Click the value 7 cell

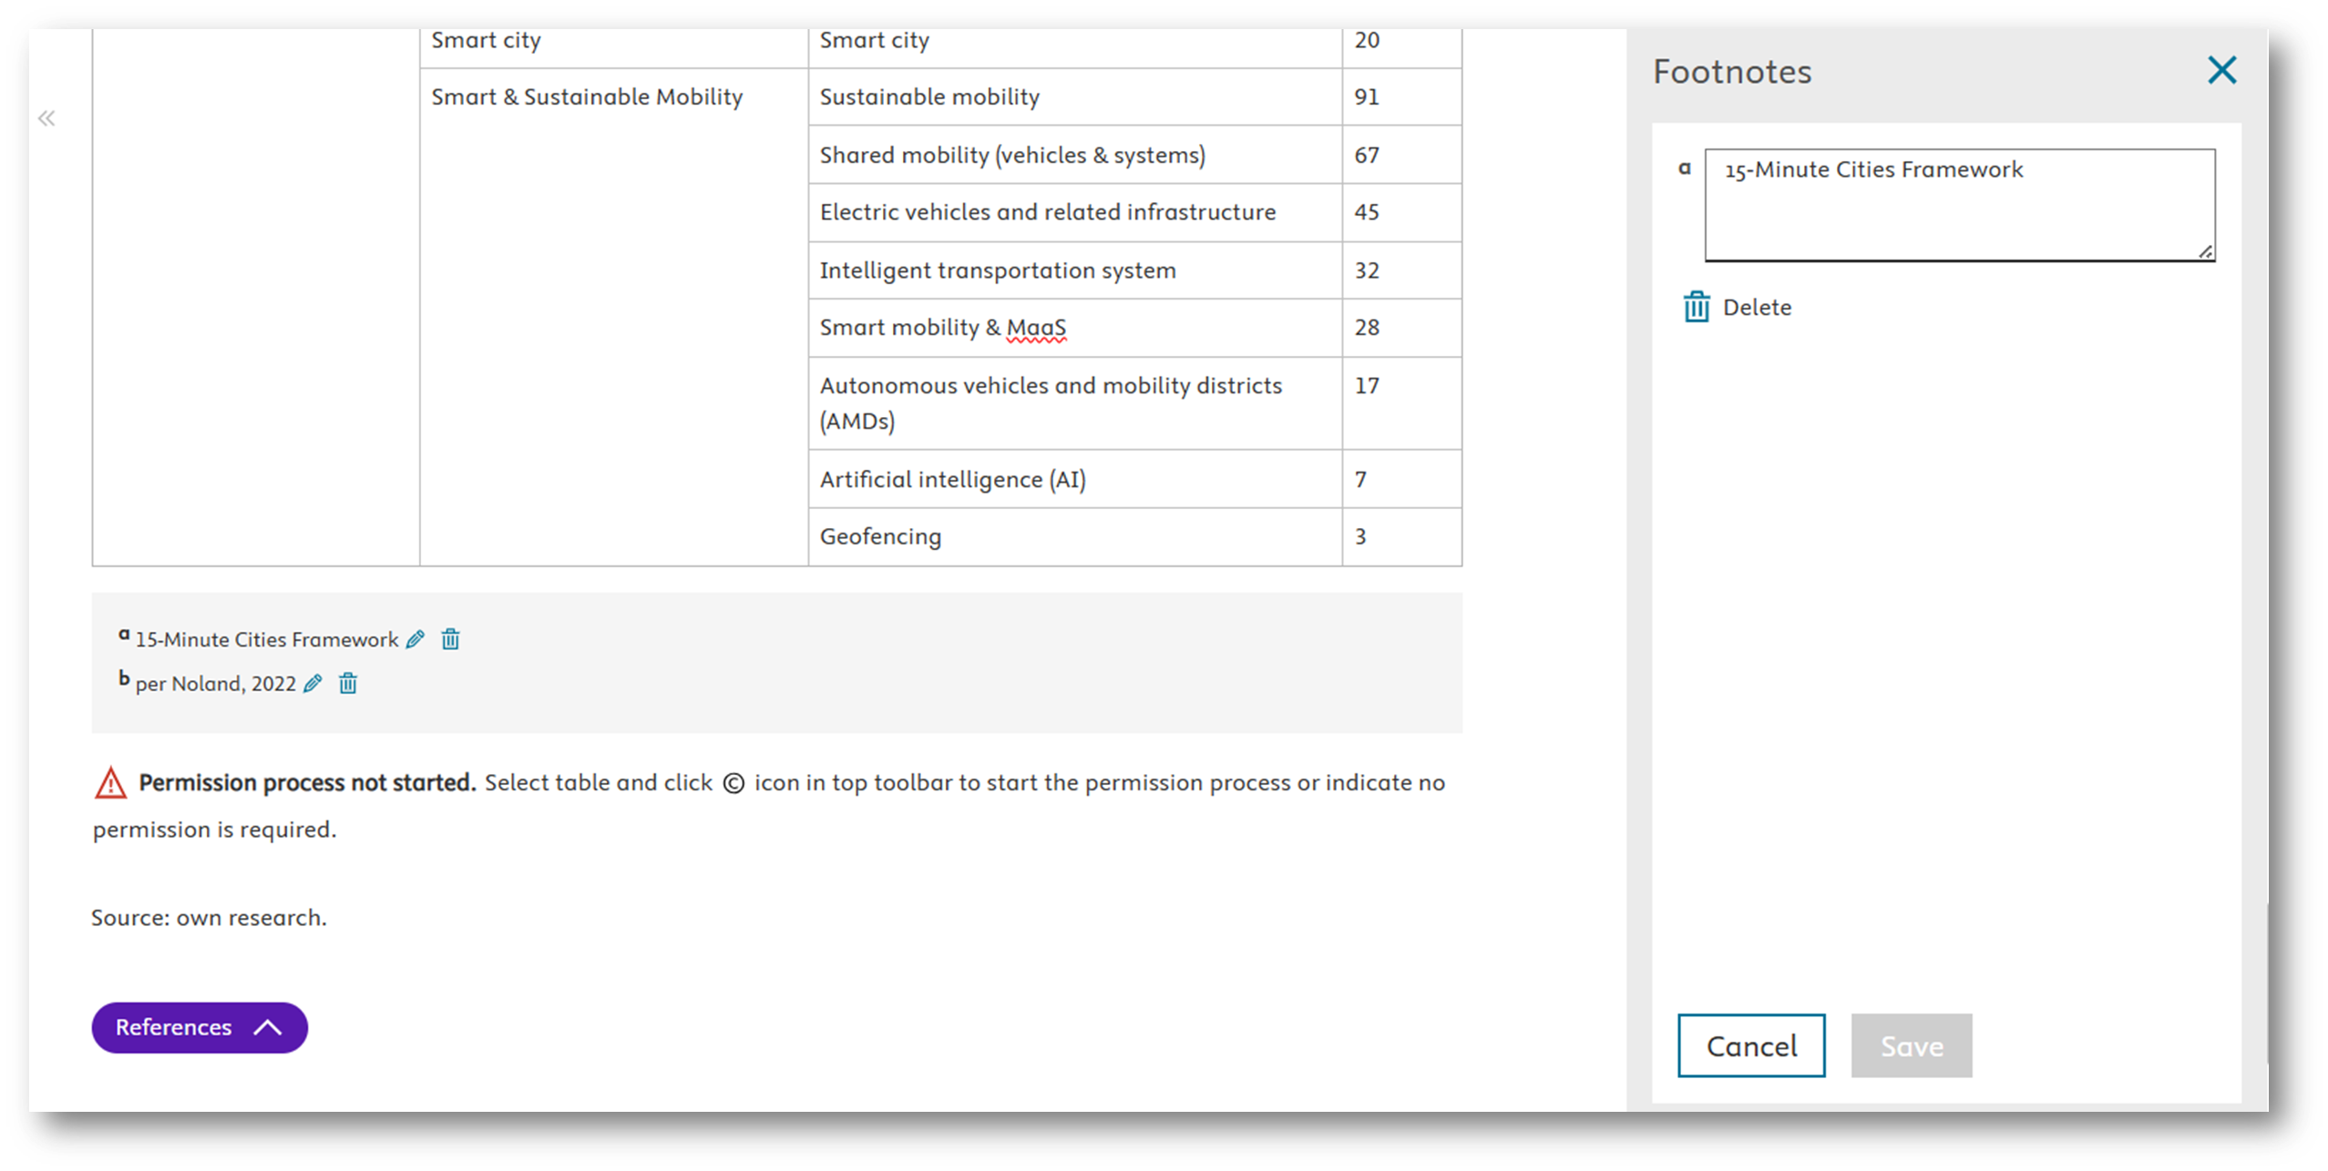(1401, 479)
